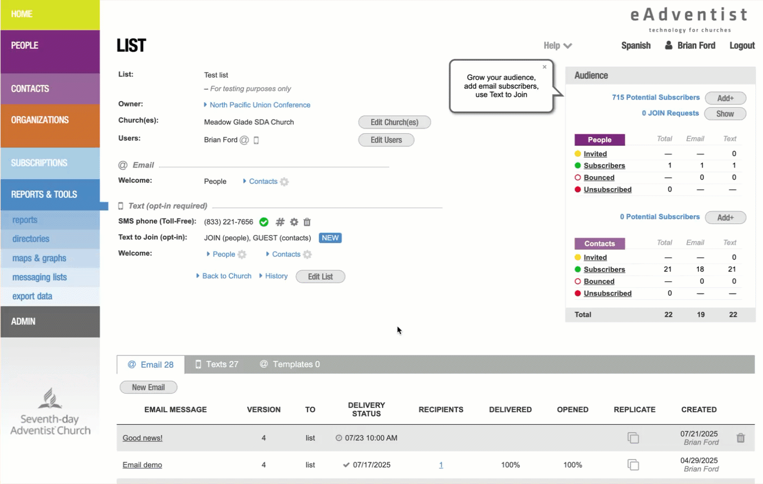The image size is (763, 484).
Task: Click gear icon beside Text Welcome Contacts
Action: click(307, 255)
